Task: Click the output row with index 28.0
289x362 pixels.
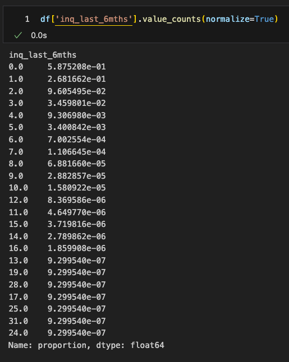Action: pyautogui.click(x=57, y=285)
